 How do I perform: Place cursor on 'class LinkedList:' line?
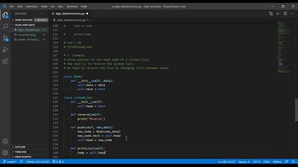click(78, 98)
